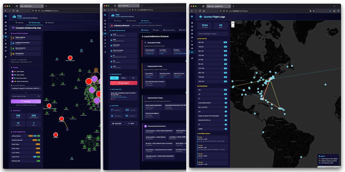Select Quick analysis depth
Image resolution: width=345 pixels, height=172 pixels.
(x=115, y=78)
